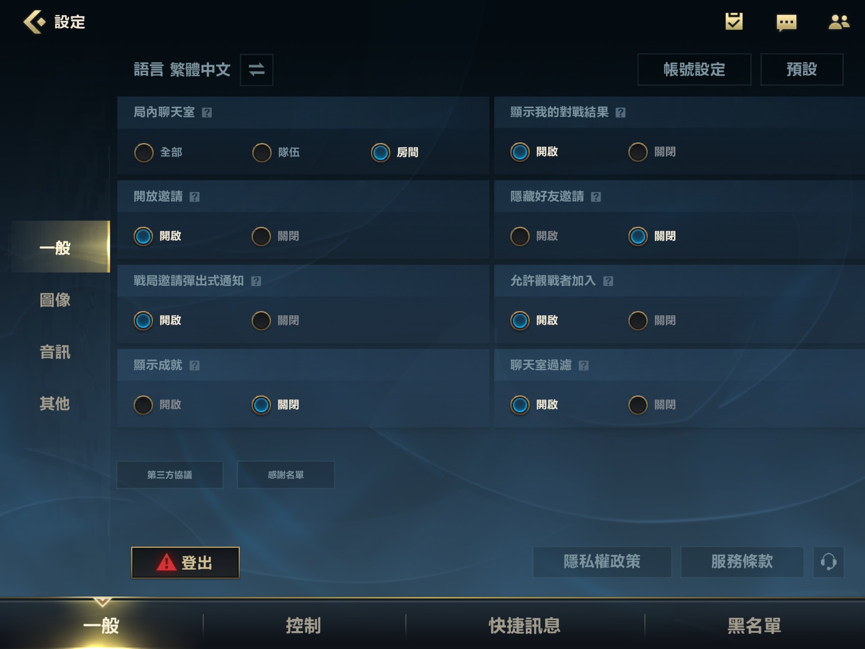Set 顯示成就 to 開啟
This screenshot has width=865, height=649.
pyautogui.click(x=158, y=405)
